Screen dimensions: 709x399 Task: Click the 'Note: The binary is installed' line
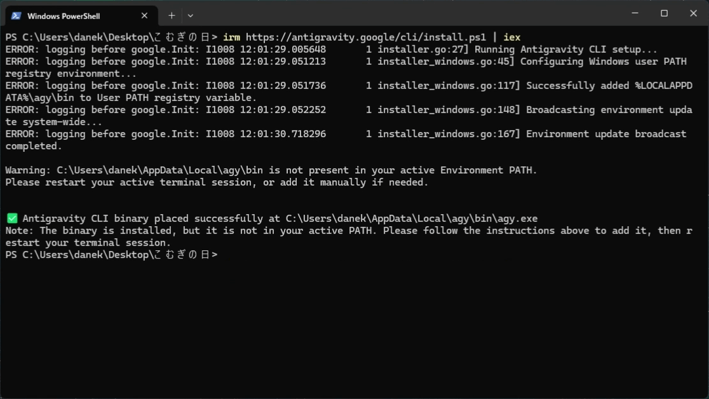click(x=349, y=237)
